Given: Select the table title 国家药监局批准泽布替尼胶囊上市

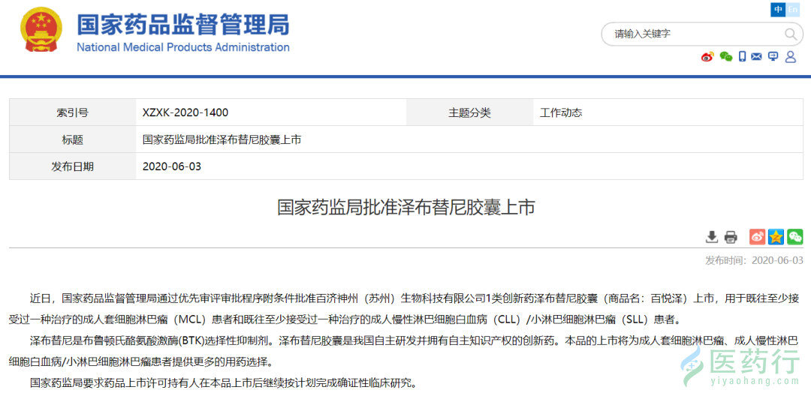Looking at the screenshot, I should pyautogui.click(x=222, y=139).
